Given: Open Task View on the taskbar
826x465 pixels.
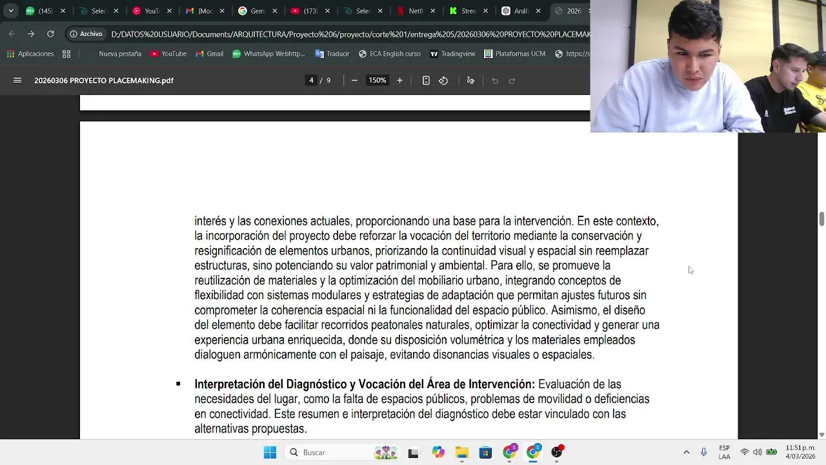Looking at the screenshot, I should [x=413, y=453].
